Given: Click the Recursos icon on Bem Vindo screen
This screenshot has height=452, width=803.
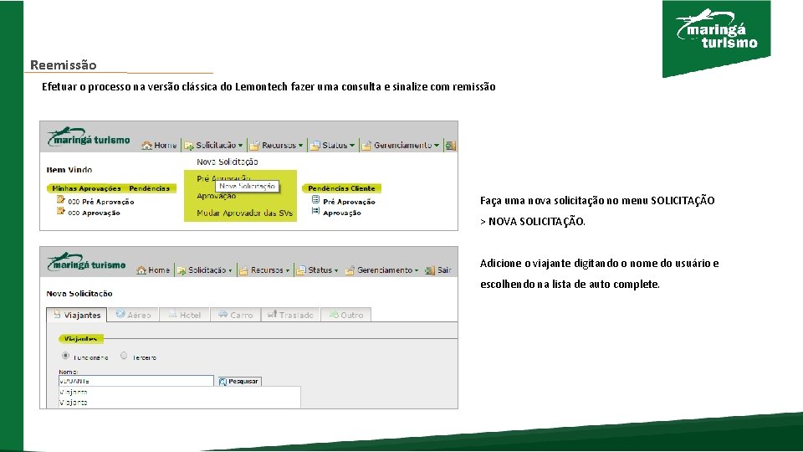Looking at the screenshot, I should 254,146.
